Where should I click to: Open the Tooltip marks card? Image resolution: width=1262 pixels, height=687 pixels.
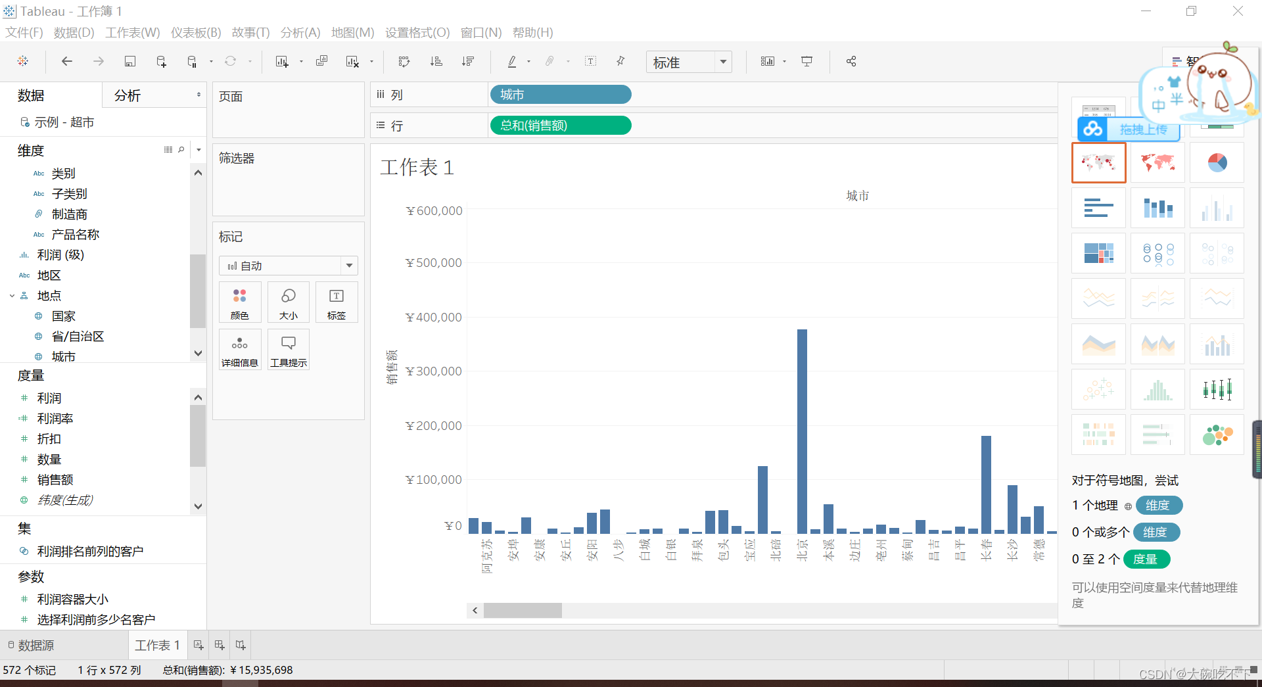pyautogui.click(x=288, y=350)
